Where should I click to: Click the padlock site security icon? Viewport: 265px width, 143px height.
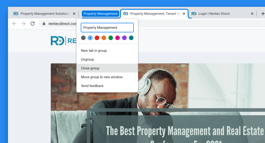[x=44, y=24]
